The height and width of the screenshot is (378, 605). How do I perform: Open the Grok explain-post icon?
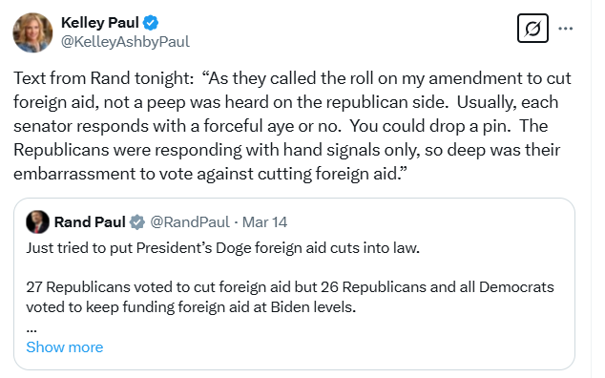pos(532,29)
